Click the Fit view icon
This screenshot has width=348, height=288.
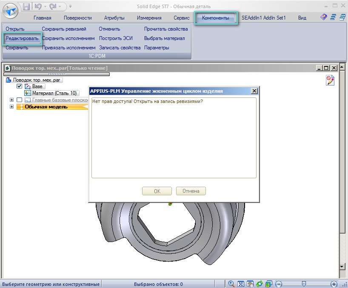241,284
